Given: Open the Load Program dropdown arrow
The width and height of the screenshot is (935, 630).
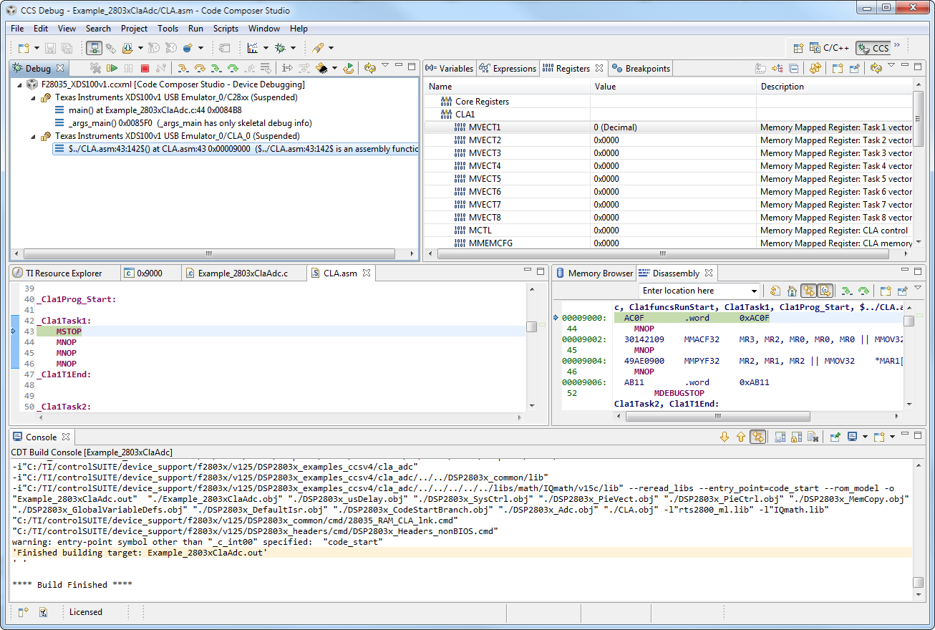Looking at the screenshot, I should point(140,48).
